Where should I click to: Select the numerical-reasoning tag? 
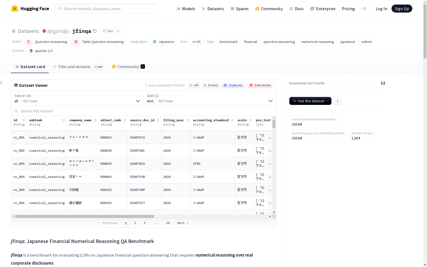(318, 42)
